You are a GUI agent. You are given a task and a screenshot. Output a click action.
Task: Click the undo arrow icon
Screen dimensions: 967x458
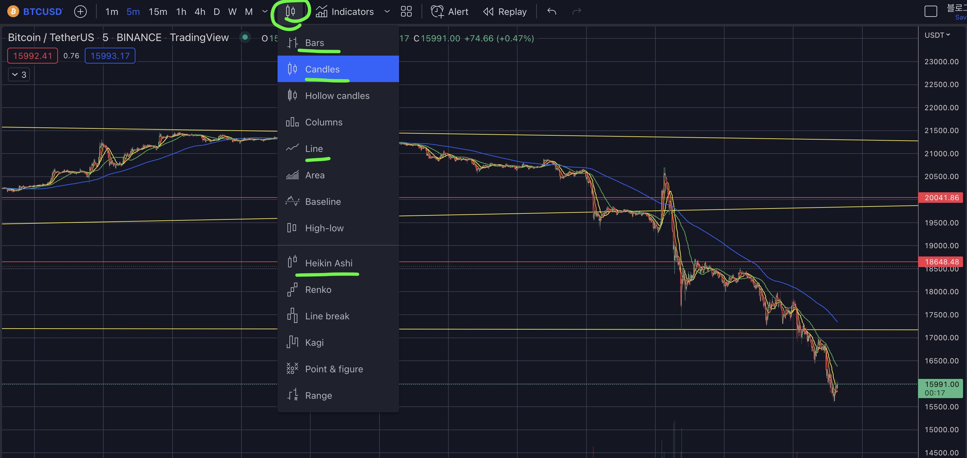coord(551,12)
